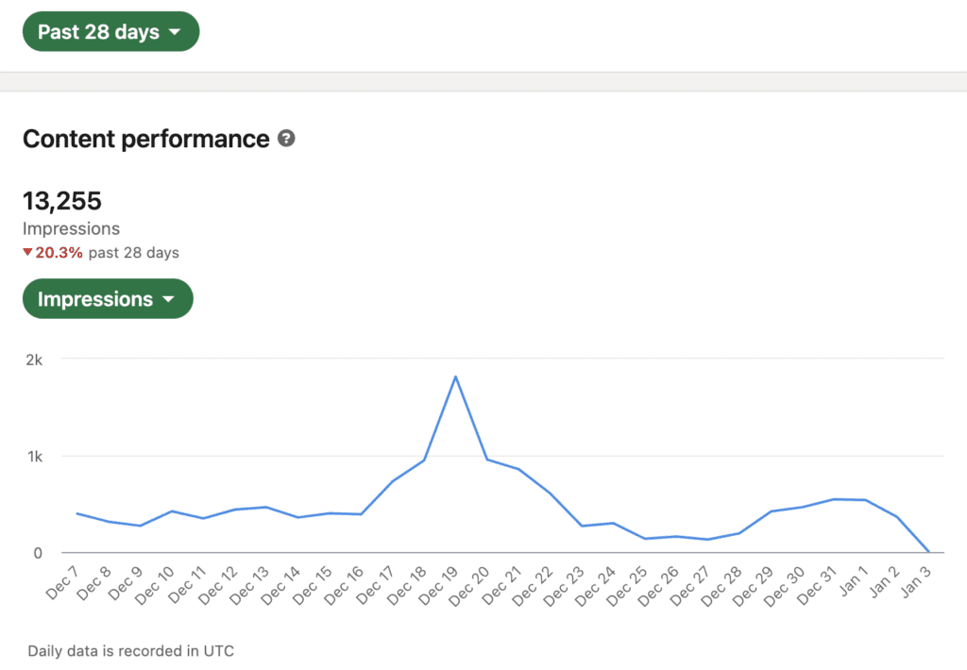This screenshot has height=670, width=967.
Task: Click the caret arrow in Impressions button
Action: tap(168, 299)
